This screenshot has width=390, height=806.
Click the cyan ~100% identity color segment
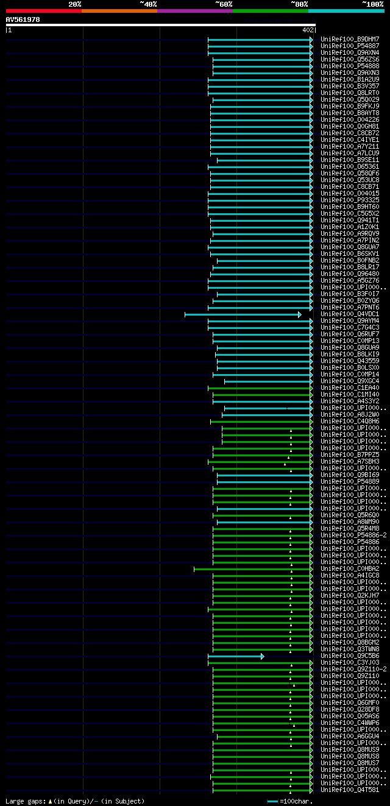tap(346, 11)
